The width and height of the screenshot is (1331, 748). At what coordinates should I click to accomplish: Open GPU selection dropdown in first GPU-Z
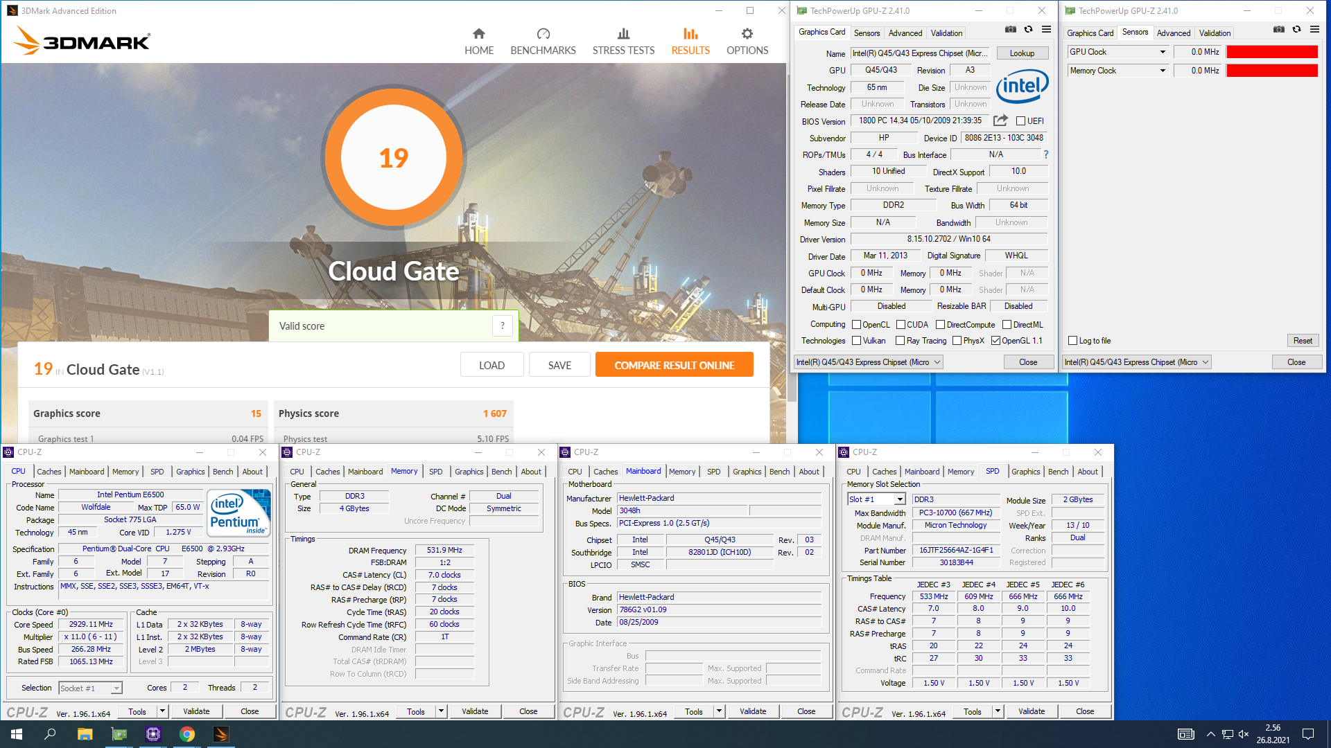(x=869, y=362)
